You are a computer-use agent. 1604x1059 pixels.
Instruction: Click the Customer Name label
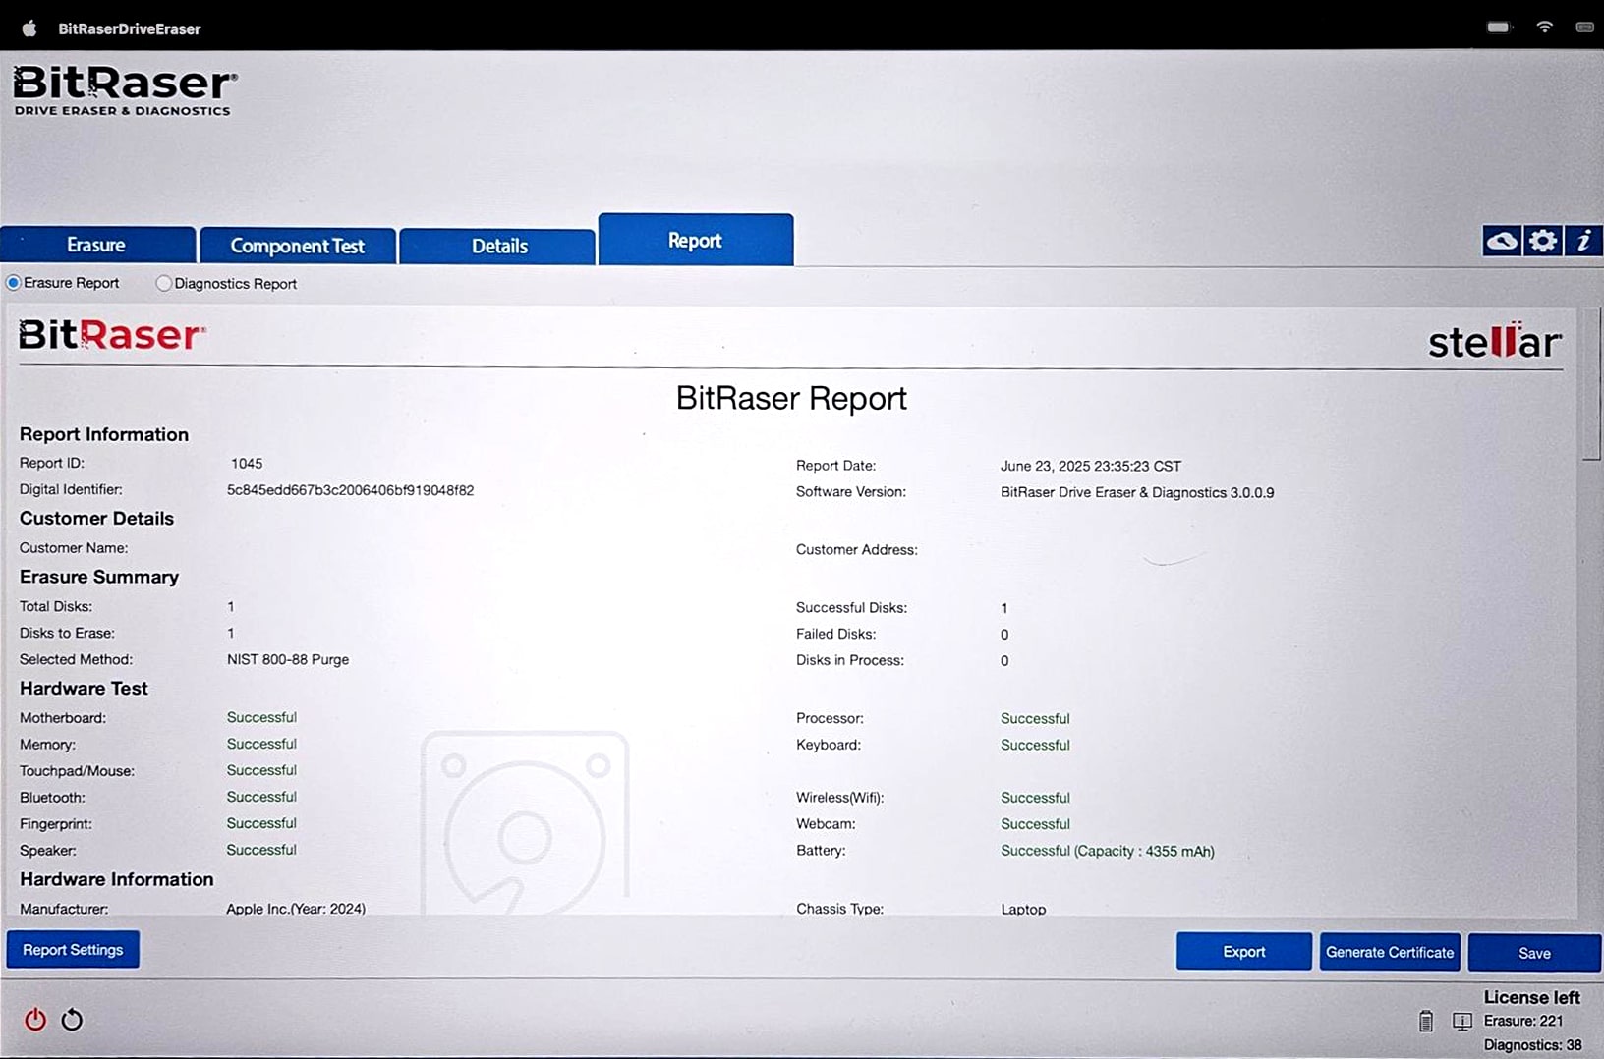[74, 547]
